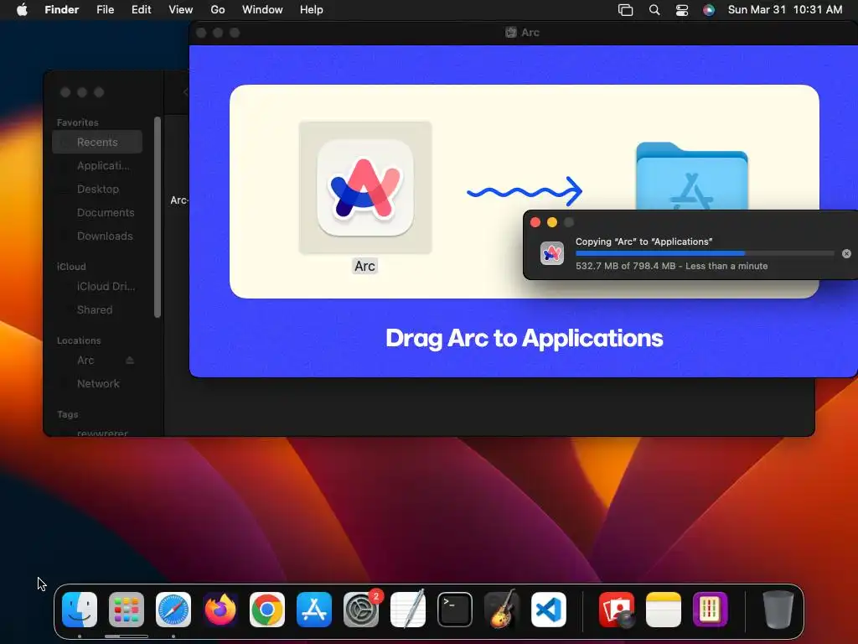This screenshot has height=644, width=858.
Task: Open the Help menu
Action: (312, 10)
